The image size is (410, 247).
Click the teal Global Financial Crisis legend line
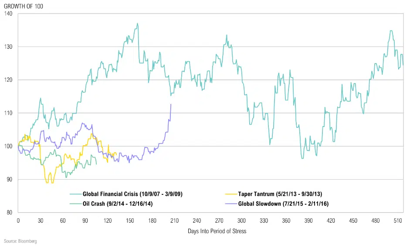(x=75, y=194)
